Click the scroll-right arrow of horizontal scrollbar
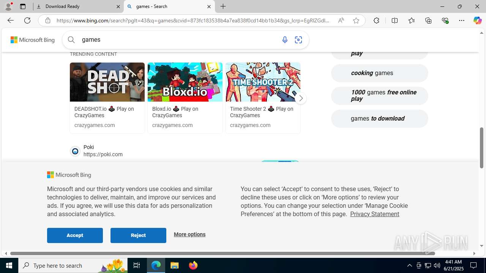 click(x=474, y=253)
